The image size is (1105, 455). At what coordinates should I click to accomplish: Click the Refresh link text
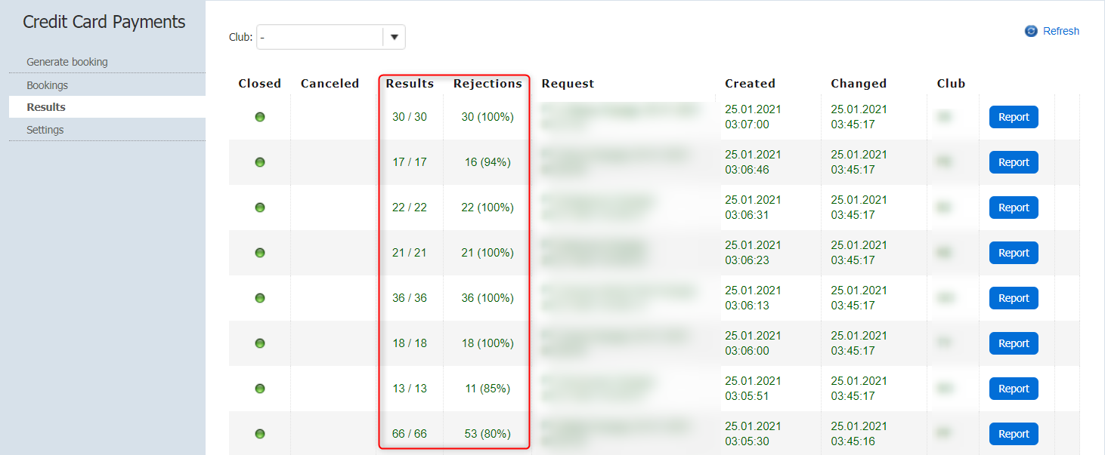click(x=1060, y=31)
